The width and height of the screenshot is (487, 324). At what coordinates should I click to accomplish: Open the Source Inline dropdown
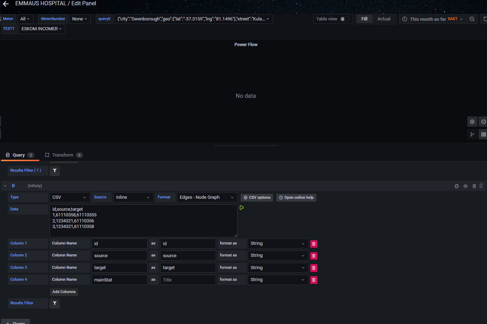[x=133, y=197]
